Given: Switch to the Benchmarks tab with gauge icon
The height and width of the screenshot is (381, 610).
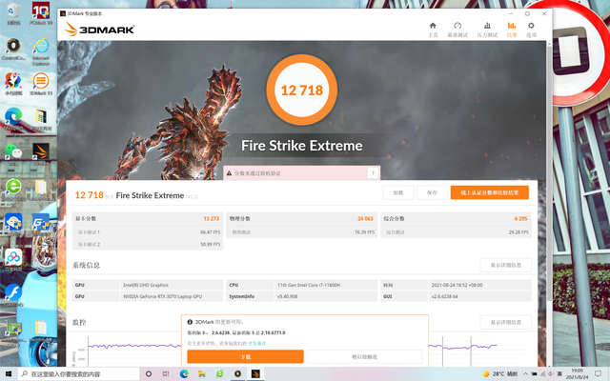Looking at the screenshot, I should (457, 30).
